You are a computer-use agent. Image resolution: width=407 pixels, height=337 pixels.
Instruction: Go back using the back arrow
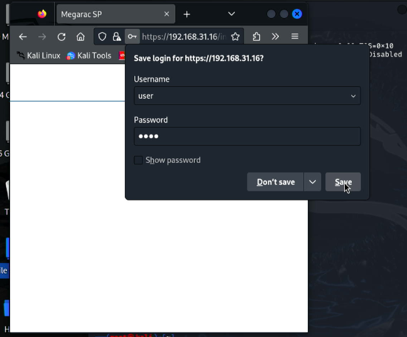pos(23,36)
